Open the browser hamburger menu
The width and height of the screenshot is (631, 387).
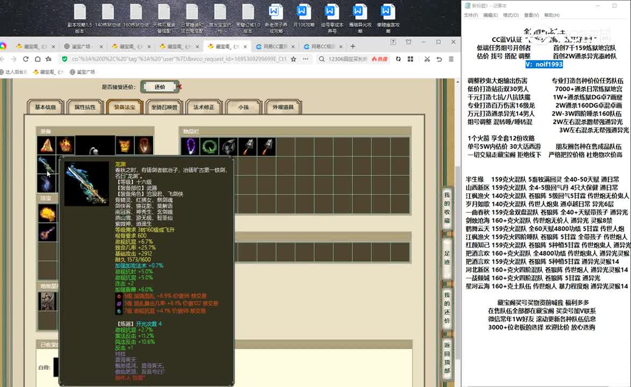451,59
